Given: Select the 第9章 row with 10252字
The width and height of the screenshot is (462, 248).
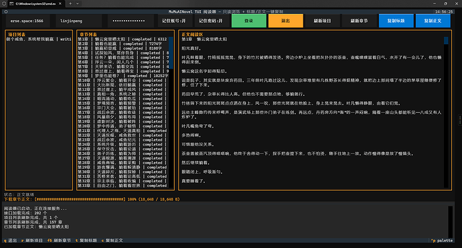Looking at the screenshot, I should [123, 76].
